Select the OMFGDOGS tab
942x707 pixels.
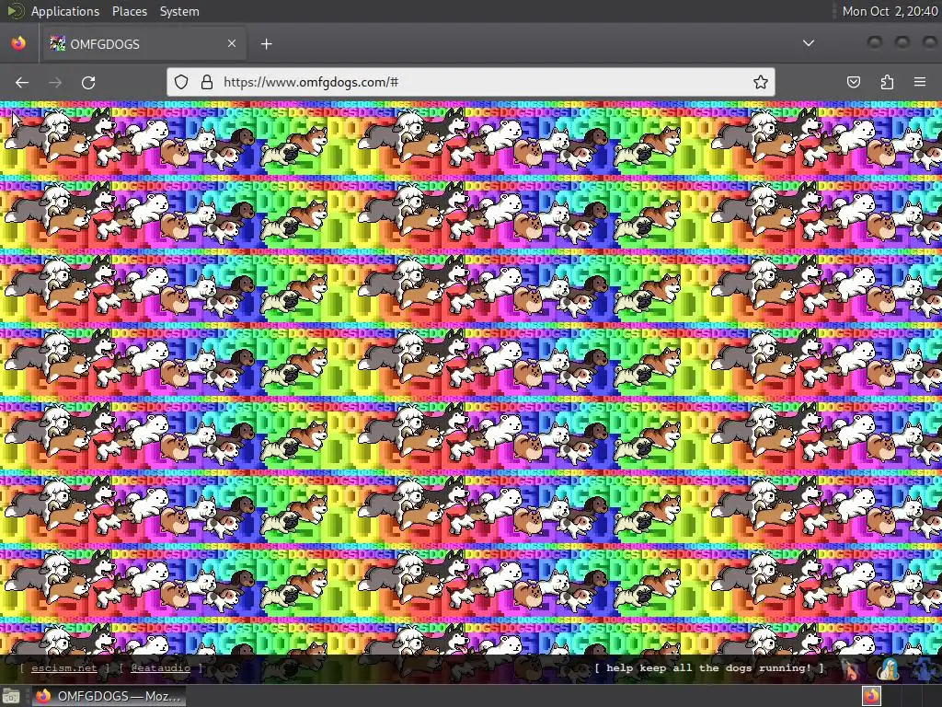coord(143,43)
